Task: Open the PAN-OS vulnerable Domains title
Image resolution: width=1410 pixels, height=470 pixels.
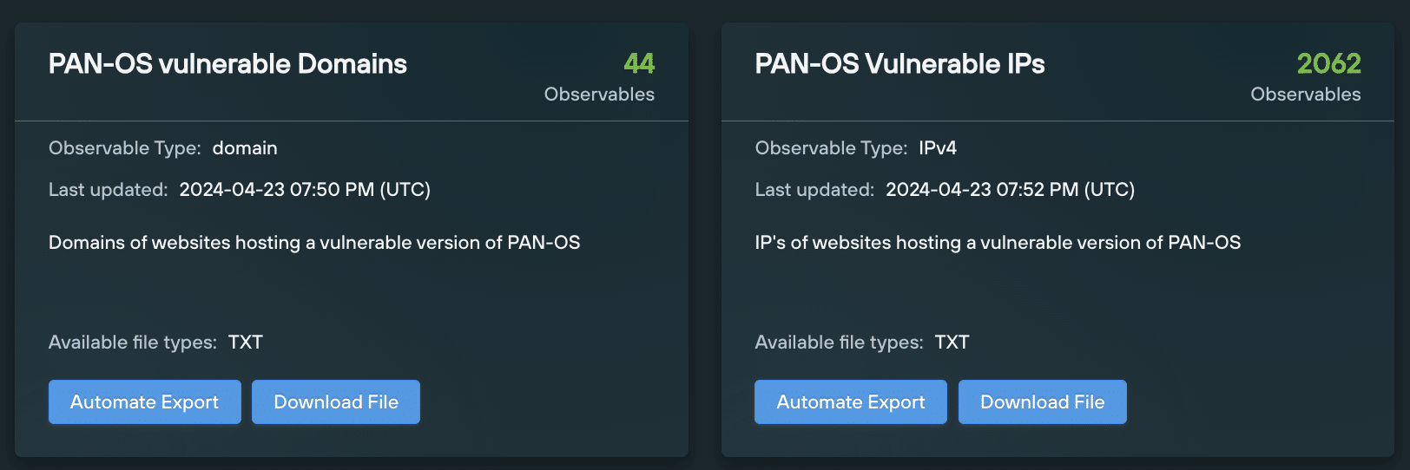Action: [x=227, y=64]
